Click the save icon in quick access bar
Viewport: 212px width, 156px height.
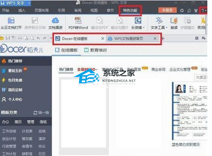[8, 38]
